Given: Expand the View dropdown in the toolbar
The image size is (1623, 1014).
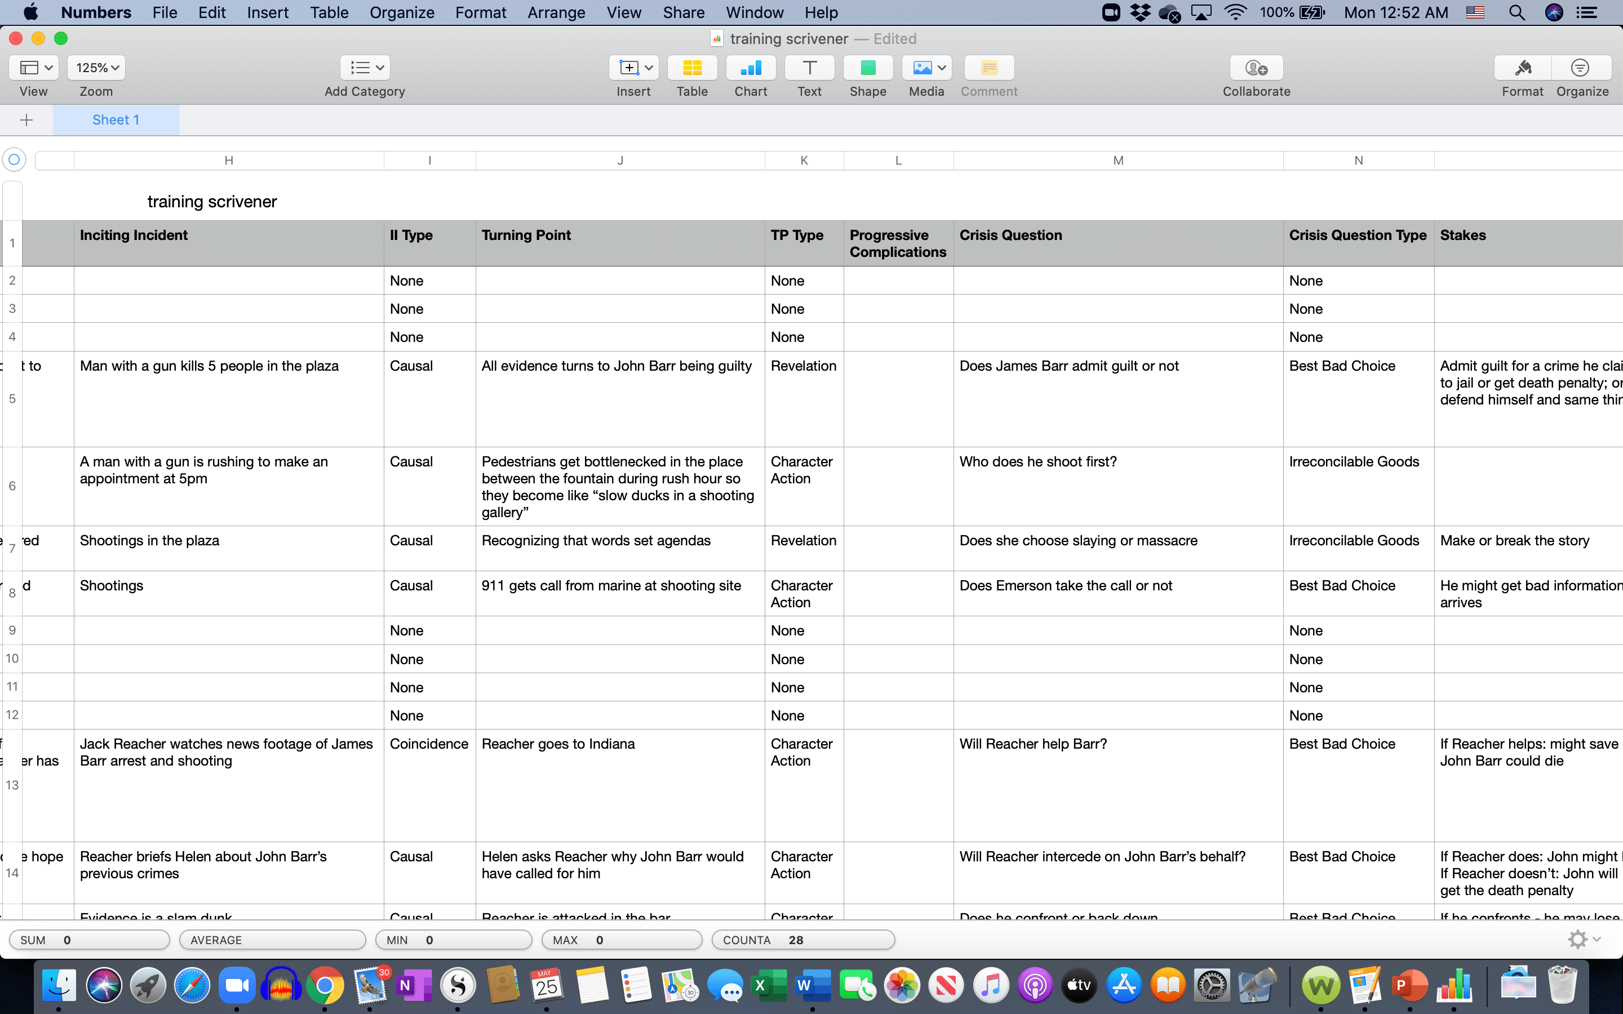Looking at the screenshot, I should pos(34,68).
